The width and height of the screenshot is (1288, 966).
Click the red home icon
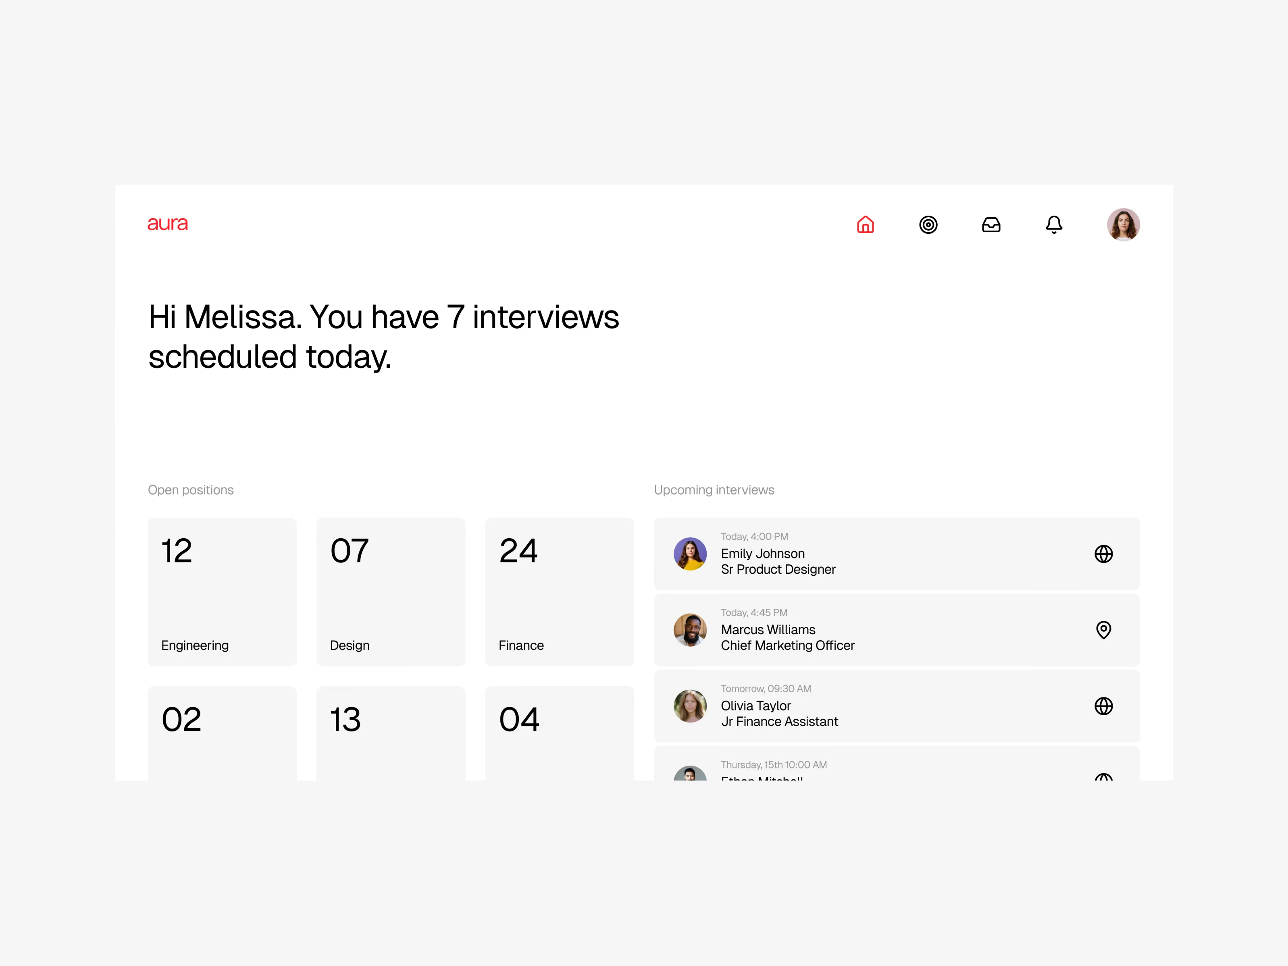tap(865, 225)
